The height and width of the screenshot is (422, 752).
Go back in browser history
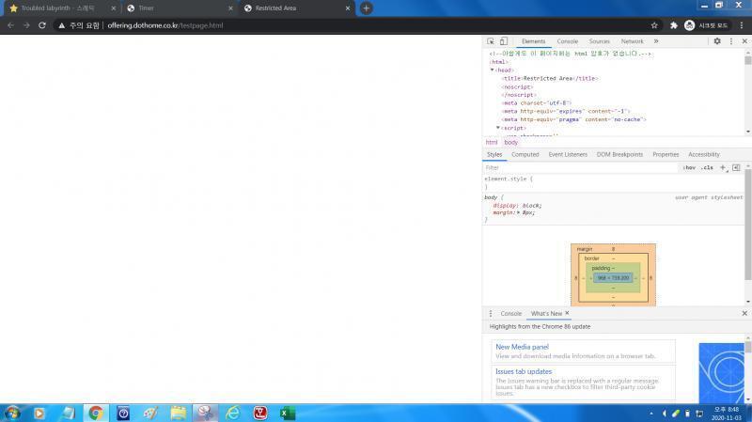tap(10, 25)
